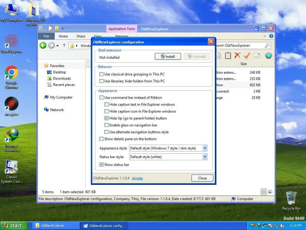Click the Properties card toolbar icon
The height and width of the screenshot is (230, 306).
click(x=257, y=55)
